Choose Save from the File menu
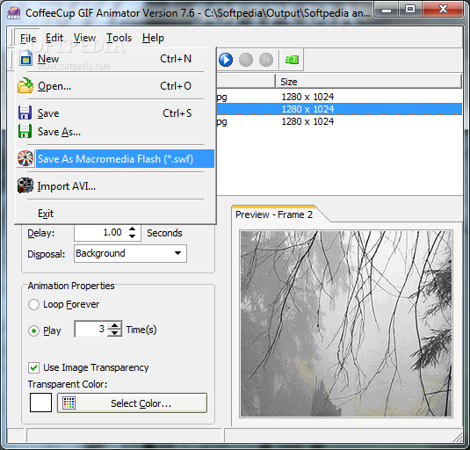This screenshot has height=450, width=470. (x=116, y=113)
